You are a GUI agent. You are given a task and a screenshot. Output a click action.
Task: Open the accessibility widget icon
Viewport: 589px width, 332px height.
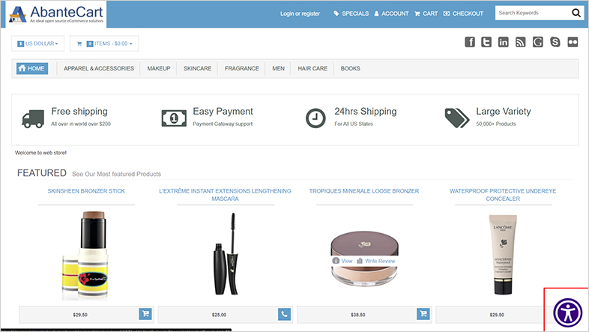click(567, 313)
